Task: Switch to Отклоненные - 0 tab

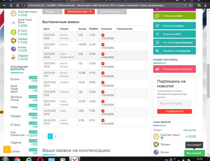Action: [x=112, y=12]
